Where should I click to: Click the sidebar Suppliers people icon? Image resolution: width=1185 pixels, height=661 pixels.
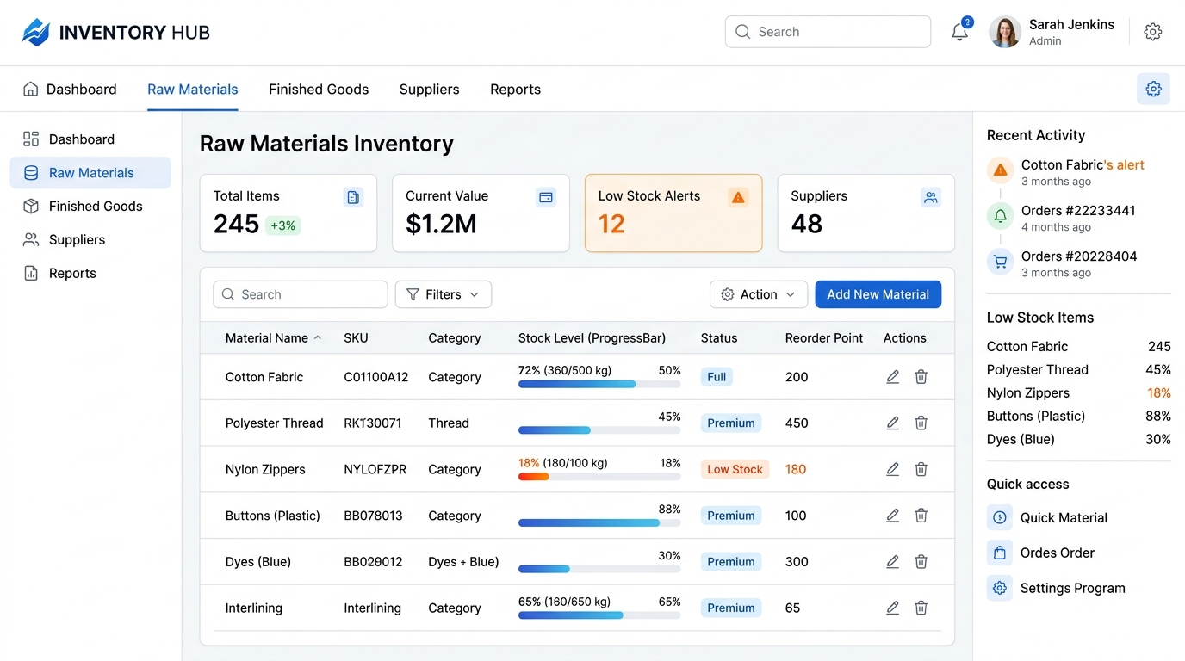tap(31, 239)
